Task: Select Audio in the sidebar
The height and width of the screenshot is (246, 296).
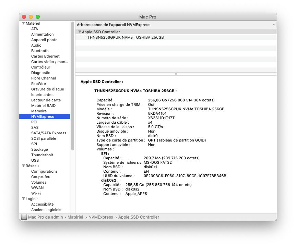Action: coord(36,45)
